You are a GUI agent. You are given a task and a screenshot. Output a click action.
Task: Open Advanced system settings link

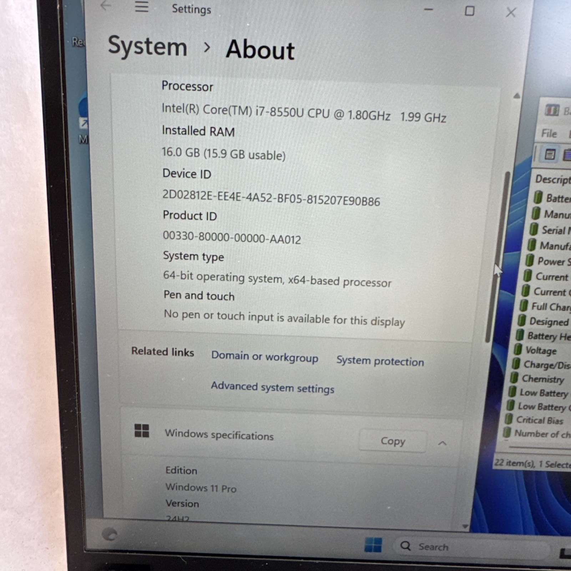(272, 387)
